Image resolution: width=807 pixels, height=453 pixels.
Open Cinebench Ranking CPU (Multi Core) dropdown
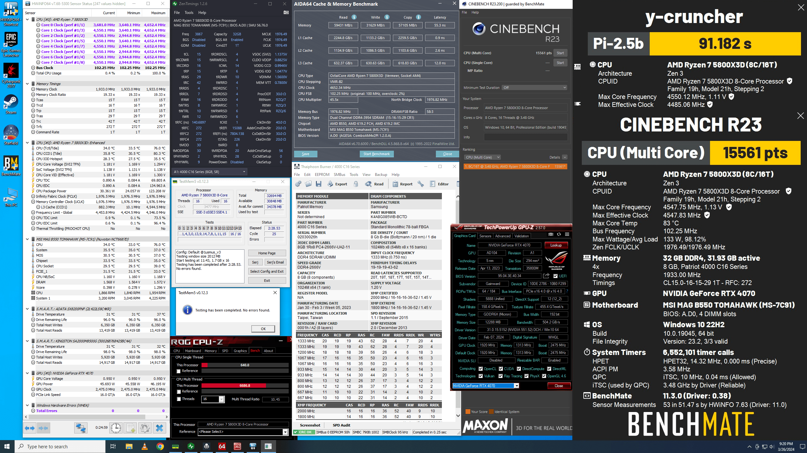tap(482, 157)
